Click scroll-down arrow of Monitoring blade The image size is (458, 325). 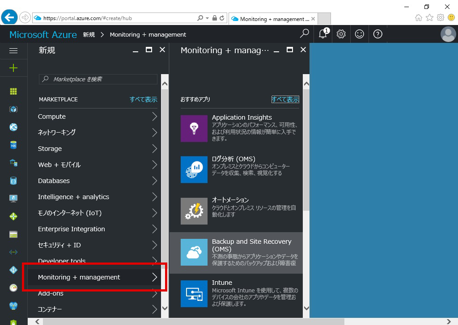click(306, 308)
